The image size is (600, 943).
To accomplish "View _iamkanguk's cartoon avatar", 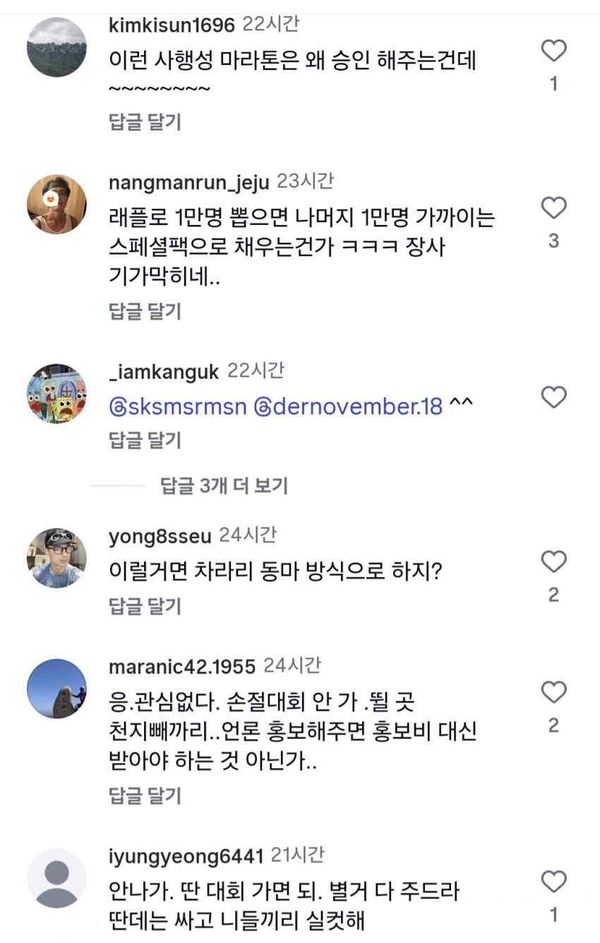I will 56,394.
